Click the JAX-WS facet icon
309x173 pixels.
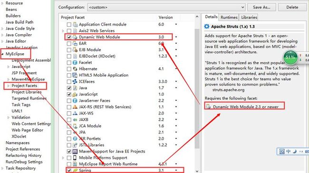click(x=75, y=113)
